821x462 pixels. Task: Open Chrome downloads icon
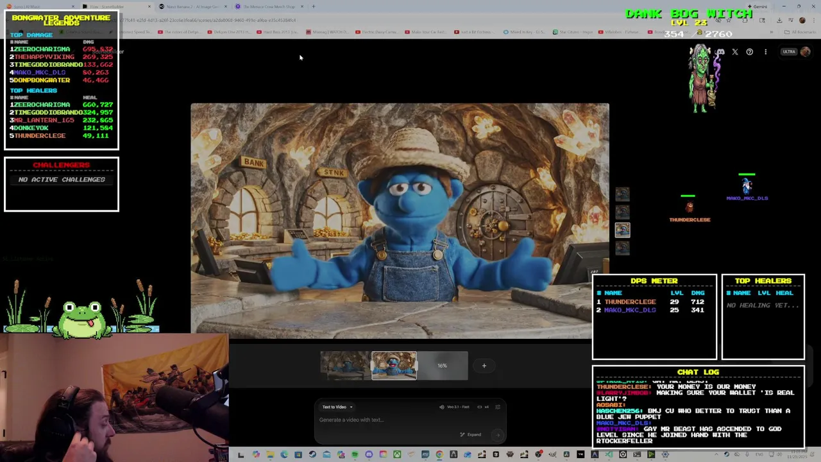[x=779, y=20]
